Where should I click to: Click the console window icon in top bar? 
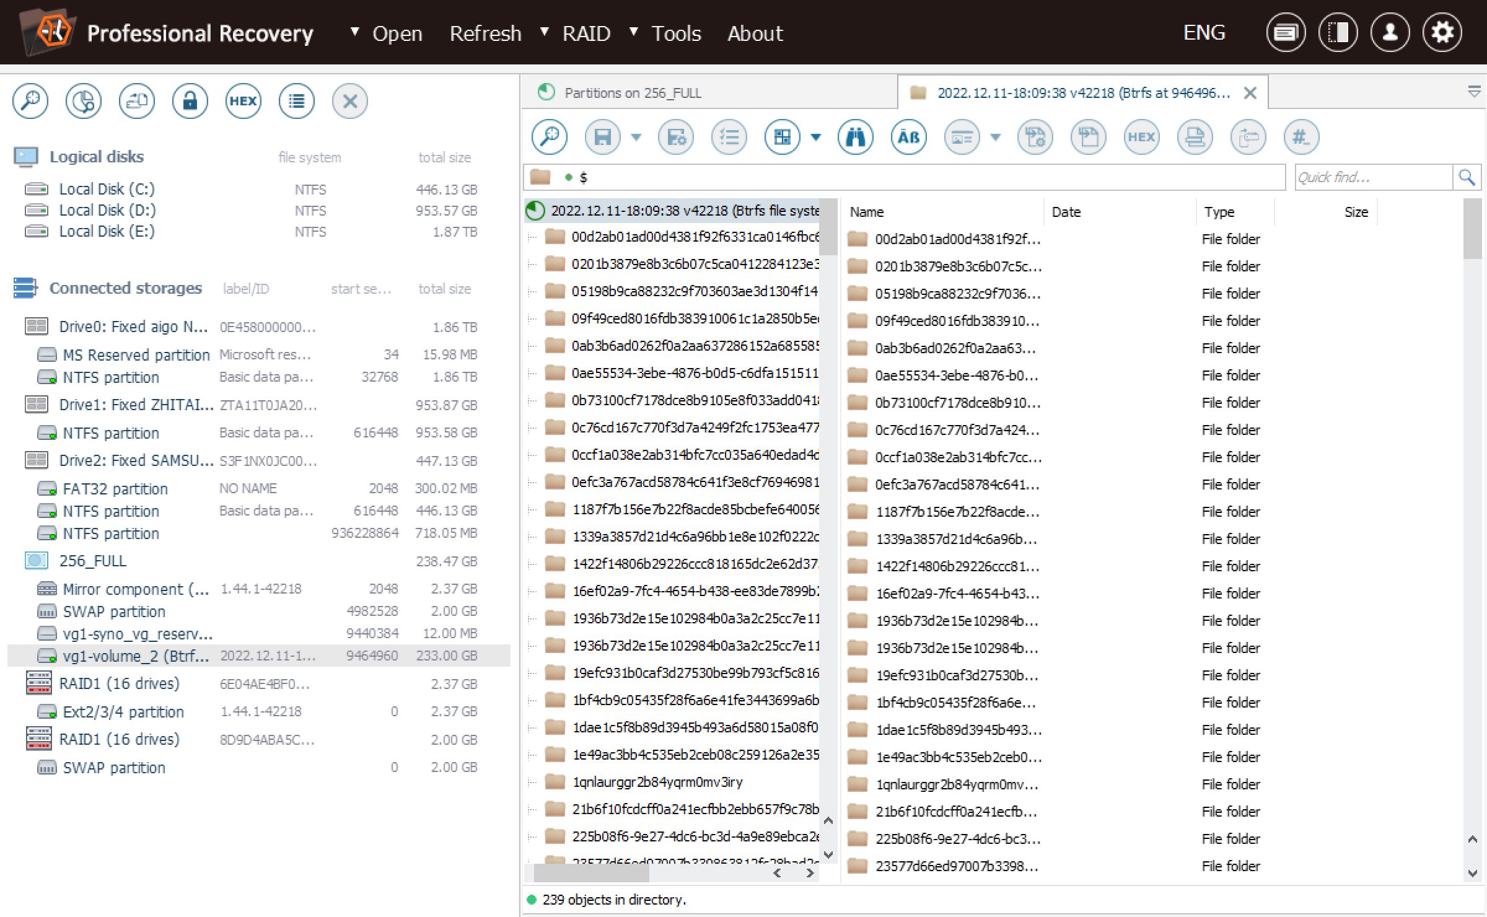pos(1286,32)
